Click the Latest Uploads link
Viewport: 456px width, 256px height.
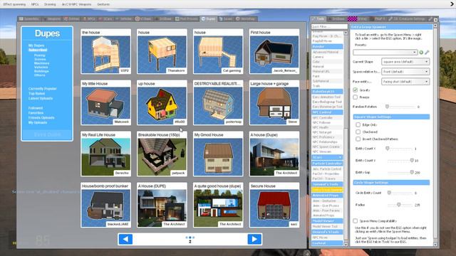(41, 98)
